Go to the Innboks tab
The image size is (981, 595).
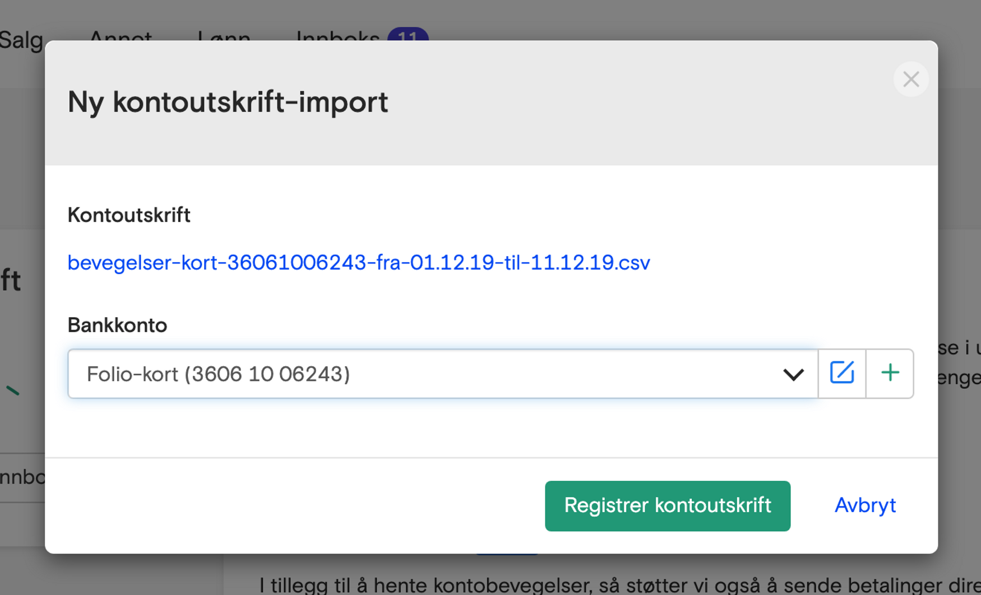point(338,35)
